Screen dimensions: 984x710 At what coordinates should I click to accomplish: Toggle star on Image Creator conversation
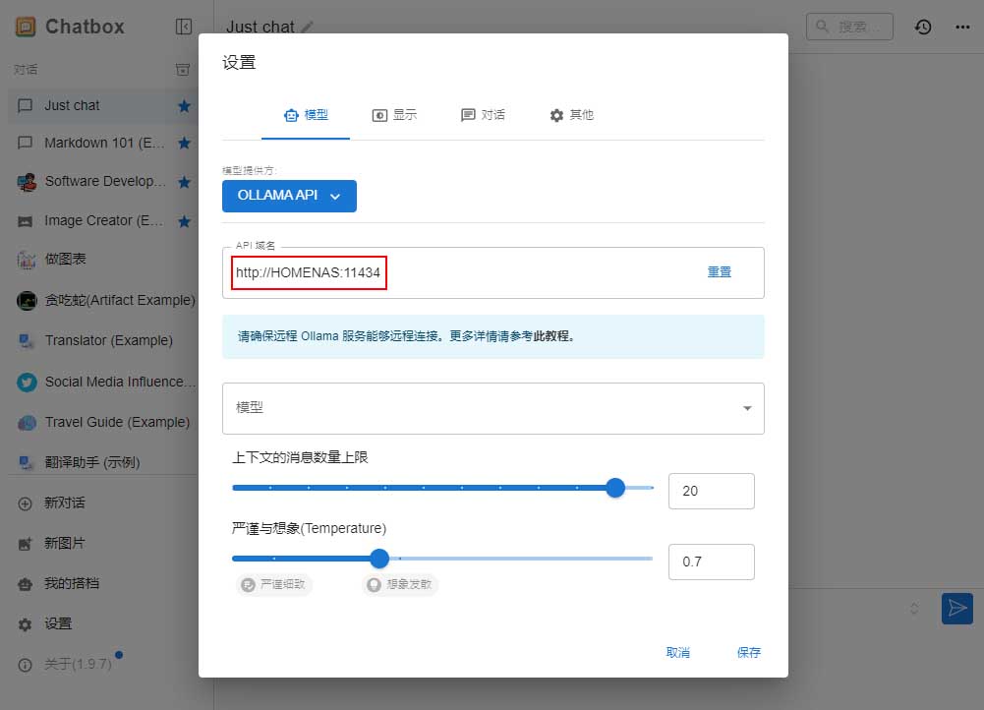[184, 221]
